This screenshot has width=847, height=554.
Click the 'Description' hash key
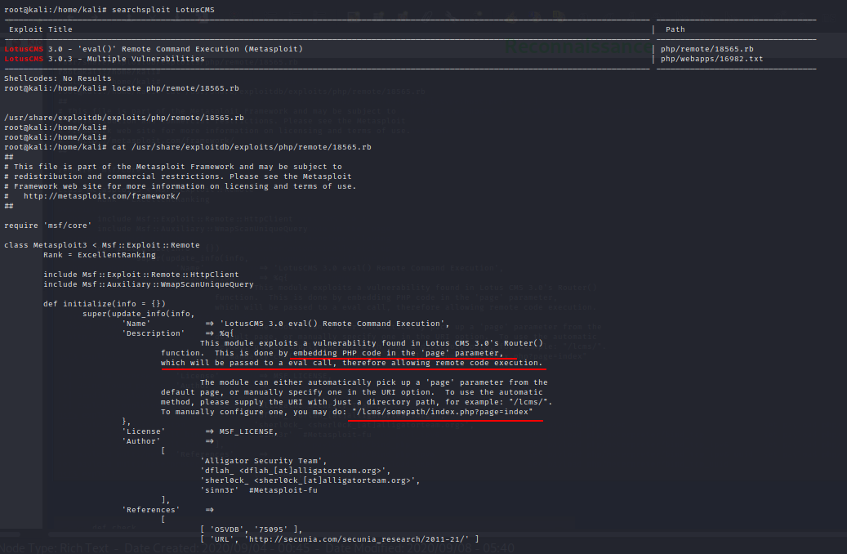(154, 333)
